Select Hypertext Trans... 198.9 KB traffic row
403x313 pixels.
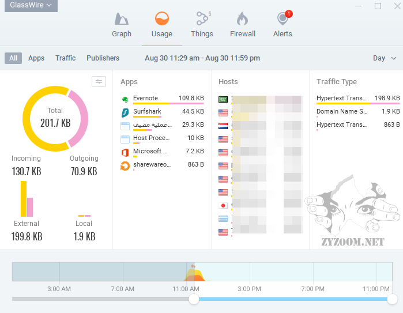tap(358, 99)
